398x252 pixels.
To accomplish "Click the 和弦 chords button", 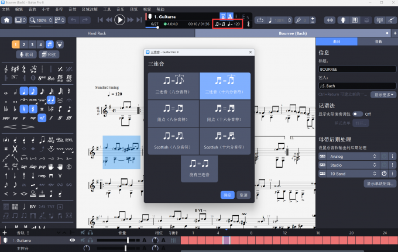I will 49,54.
